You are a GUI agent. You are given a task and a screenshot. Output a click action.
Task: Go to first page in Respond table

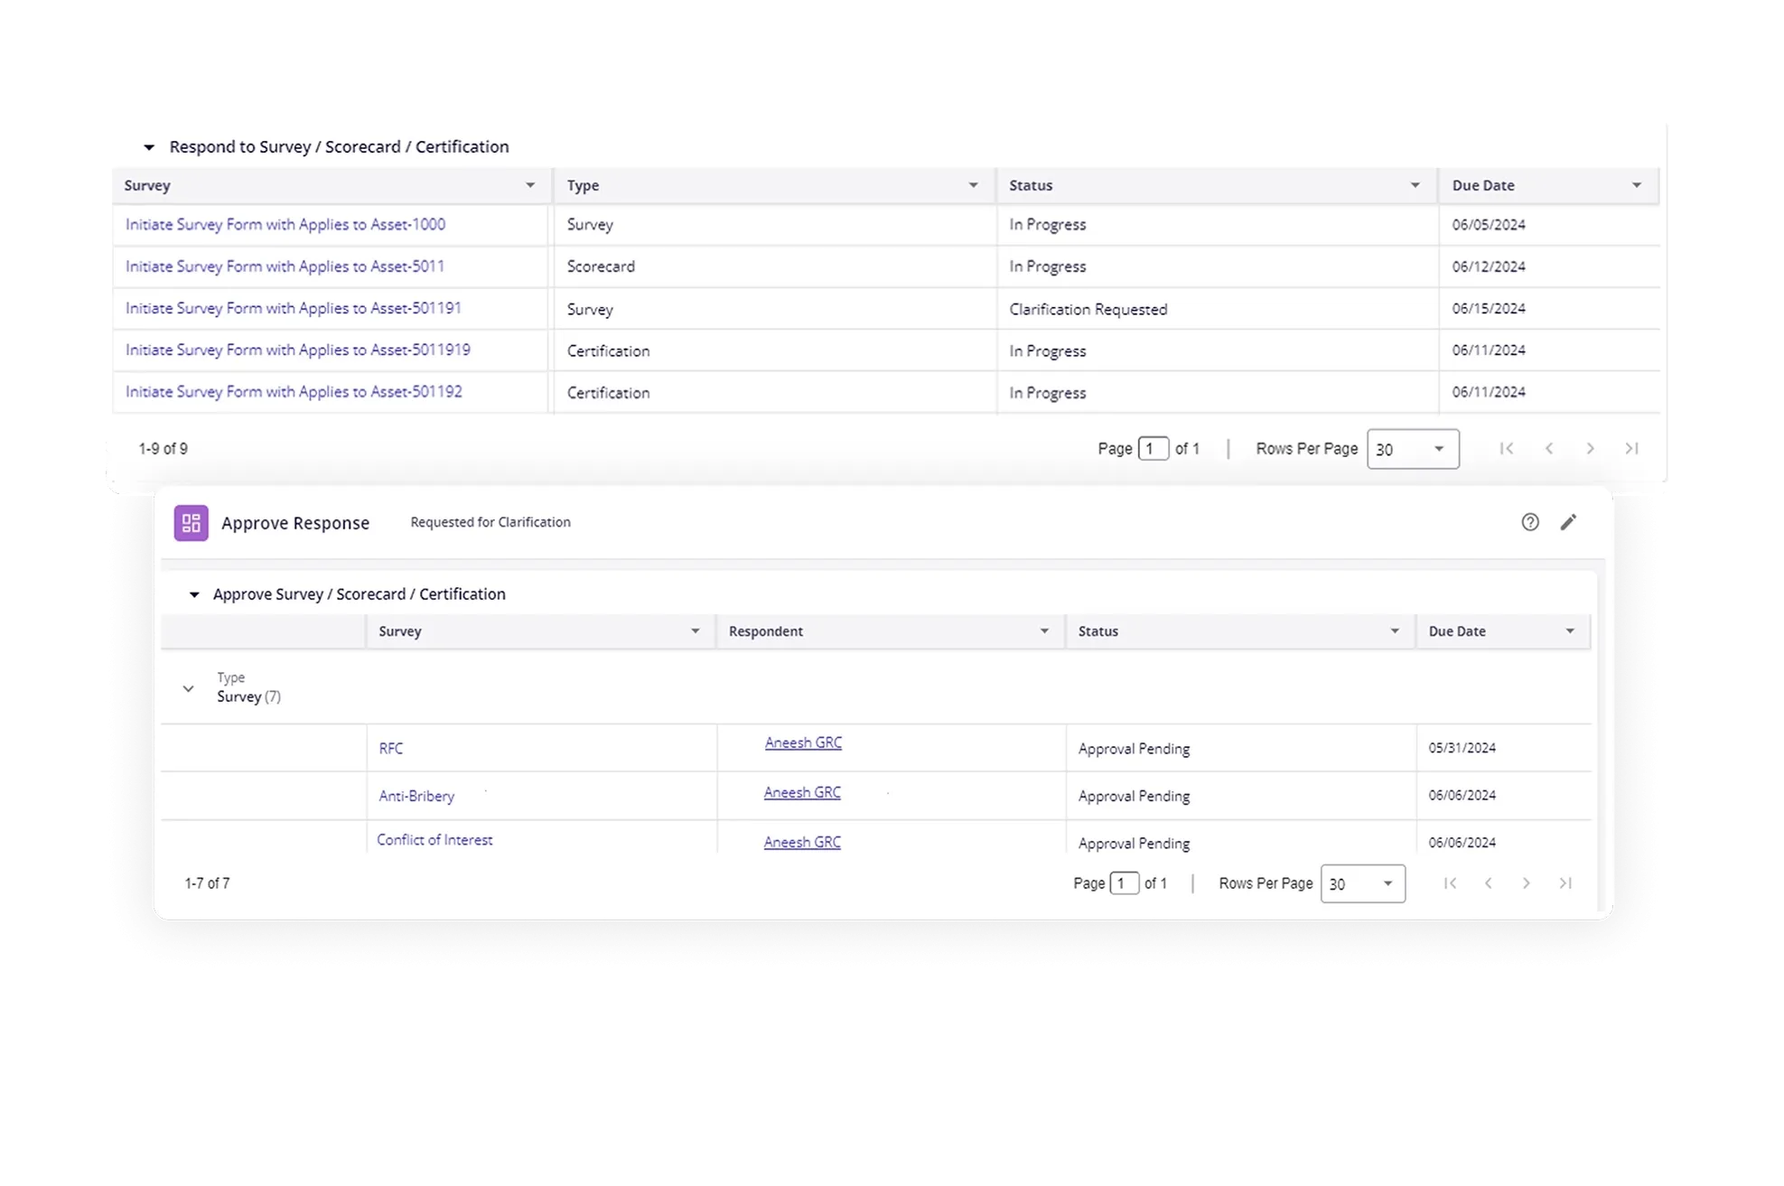coord(1506,449)
